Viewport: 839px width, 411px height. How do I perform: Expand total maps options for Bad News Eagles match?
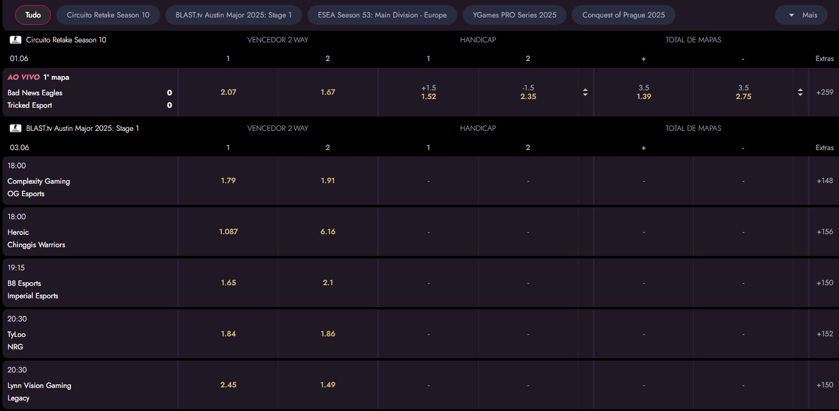tap(800, 92)
